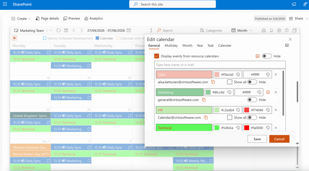Check Show all for Sales calendar
The height and width of the screenshot is (171, 309).
[x=230, y=82]
